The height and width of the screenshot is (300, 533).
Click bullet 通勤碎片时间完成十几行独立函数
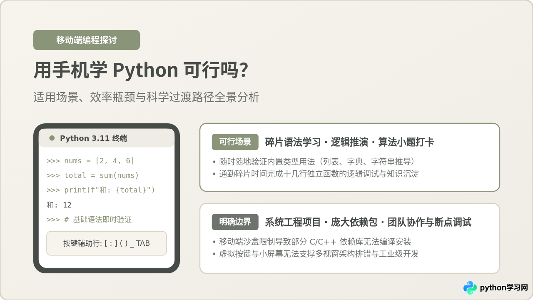pos(316,174)
